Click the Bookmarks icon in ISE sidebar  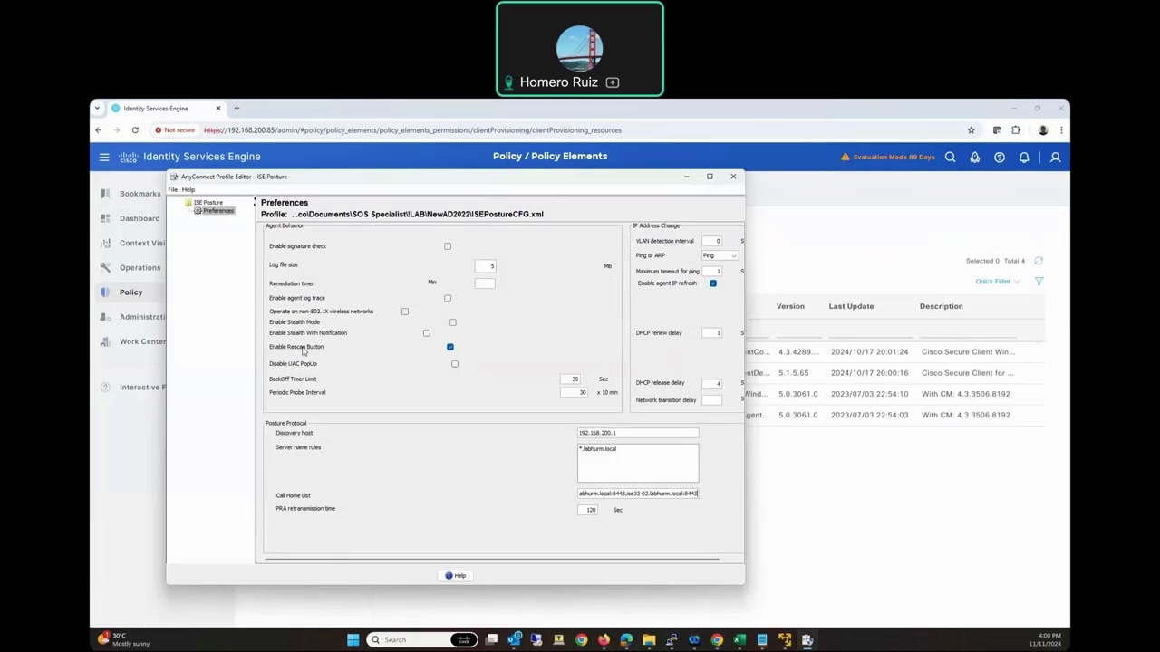(105, 193)
